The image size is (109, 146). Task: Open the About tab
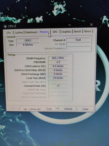coord(88,31)
